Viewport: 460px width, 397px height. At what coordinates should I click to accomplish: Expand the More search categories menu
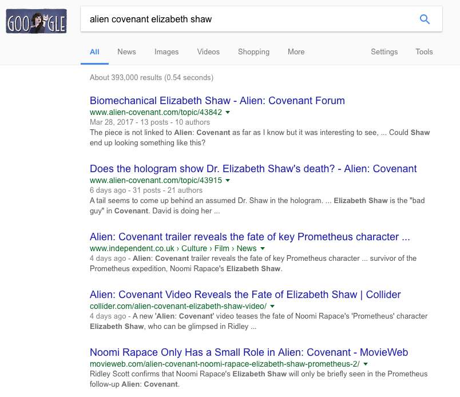296,51
